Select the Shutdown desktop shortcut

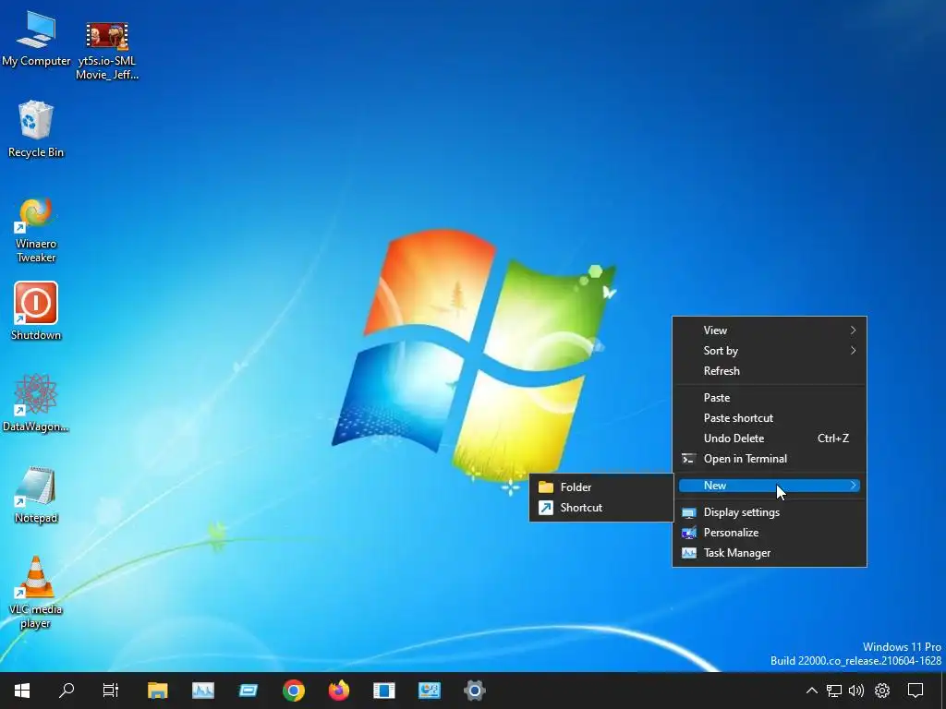(36, 311)
